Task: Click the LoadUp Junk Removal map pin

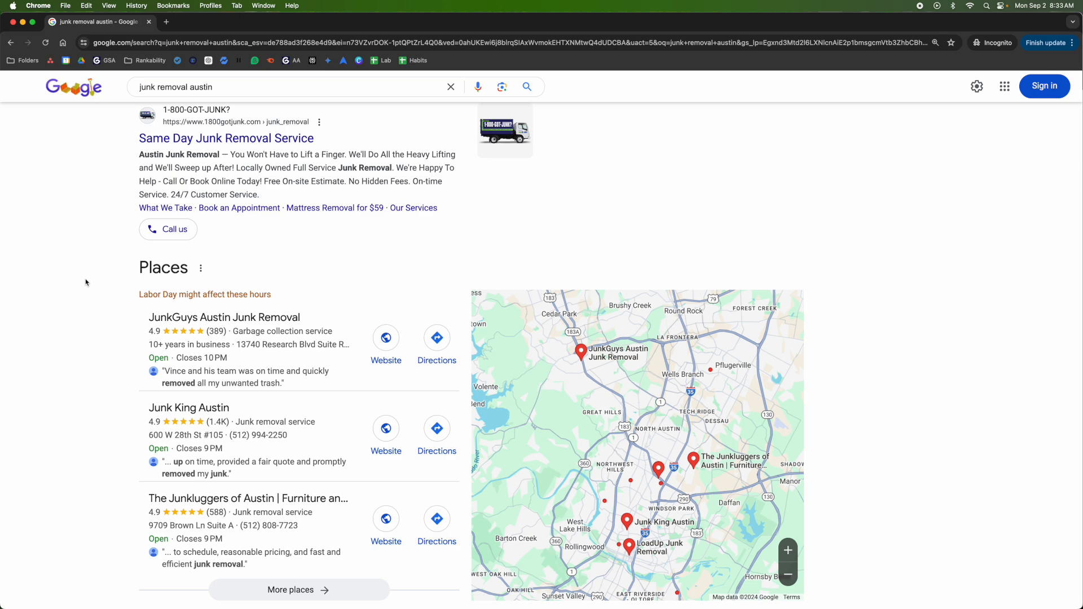Action: pyautogui.click(x=629, y=546)
